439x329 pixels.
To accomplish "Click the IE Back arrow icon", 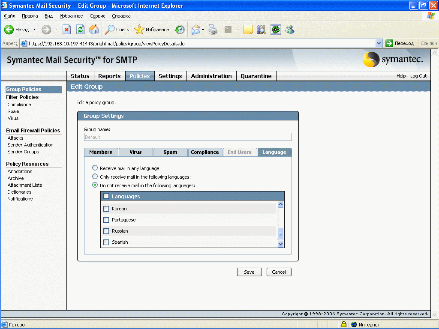I will (9, 30).
